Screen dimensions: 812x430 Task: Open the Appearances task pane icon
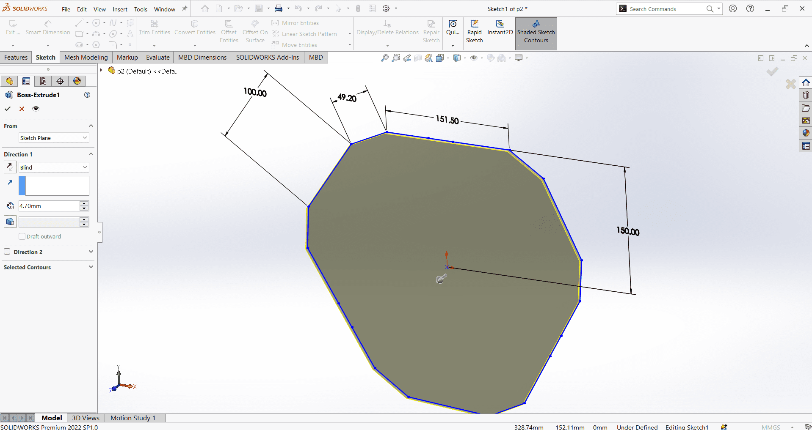click(806, 133)
